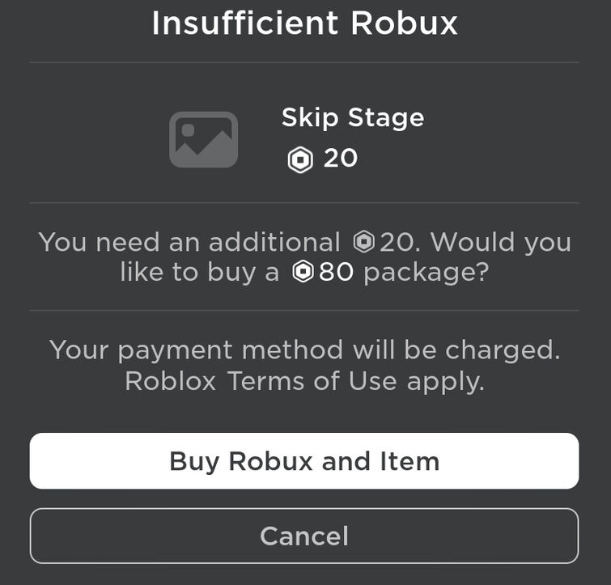Click the additional 20 amount in the message

(x=396, y=242)
